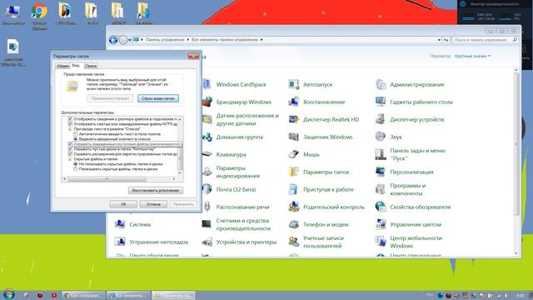Click horizontal scrollbar in advanced settings list
The width and height of the screenshot is (533, 300).
pyautogui.click(x=107, y=178)
